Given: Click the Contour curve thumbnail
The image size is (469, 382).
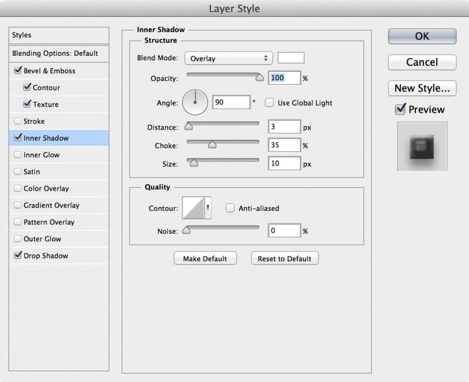Looking at the screenshot, I should point(193,208).
